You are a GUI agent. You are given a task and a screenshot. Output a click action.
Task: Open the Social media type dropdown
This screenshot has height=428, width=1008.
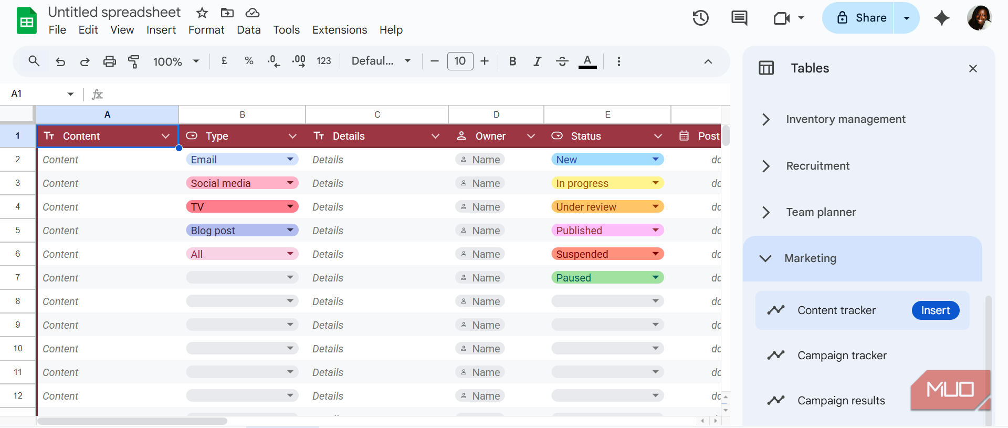pos(290,183)
